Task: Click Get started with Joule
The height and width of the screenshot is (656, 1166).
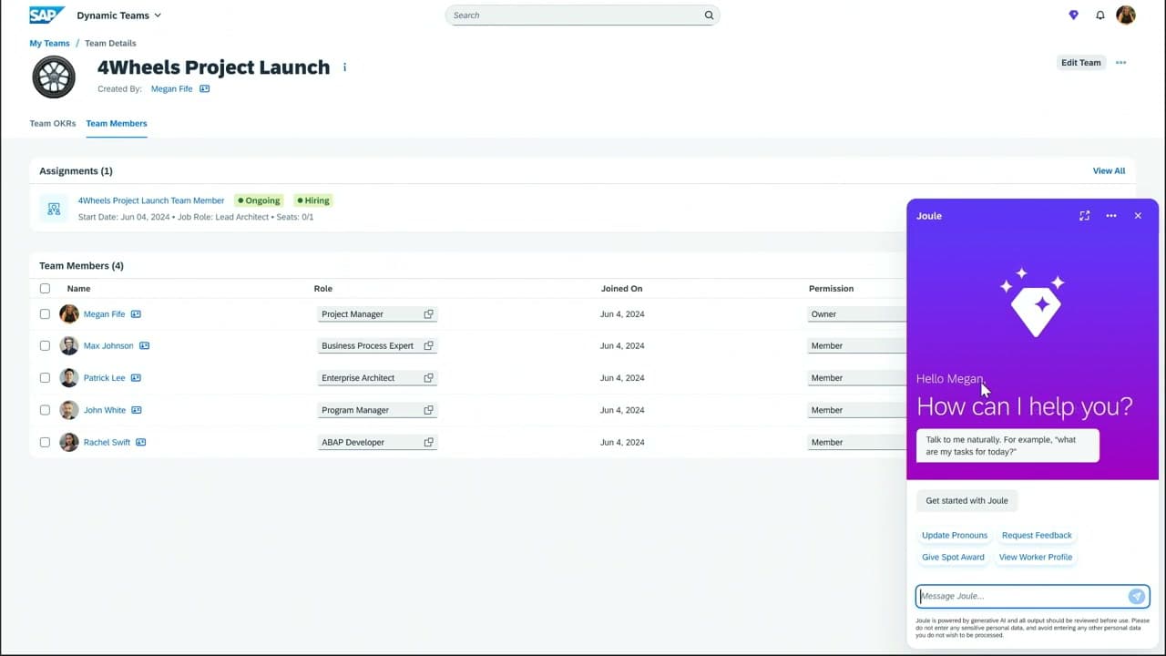Action: pyautogui.click(x=967, y=501)
